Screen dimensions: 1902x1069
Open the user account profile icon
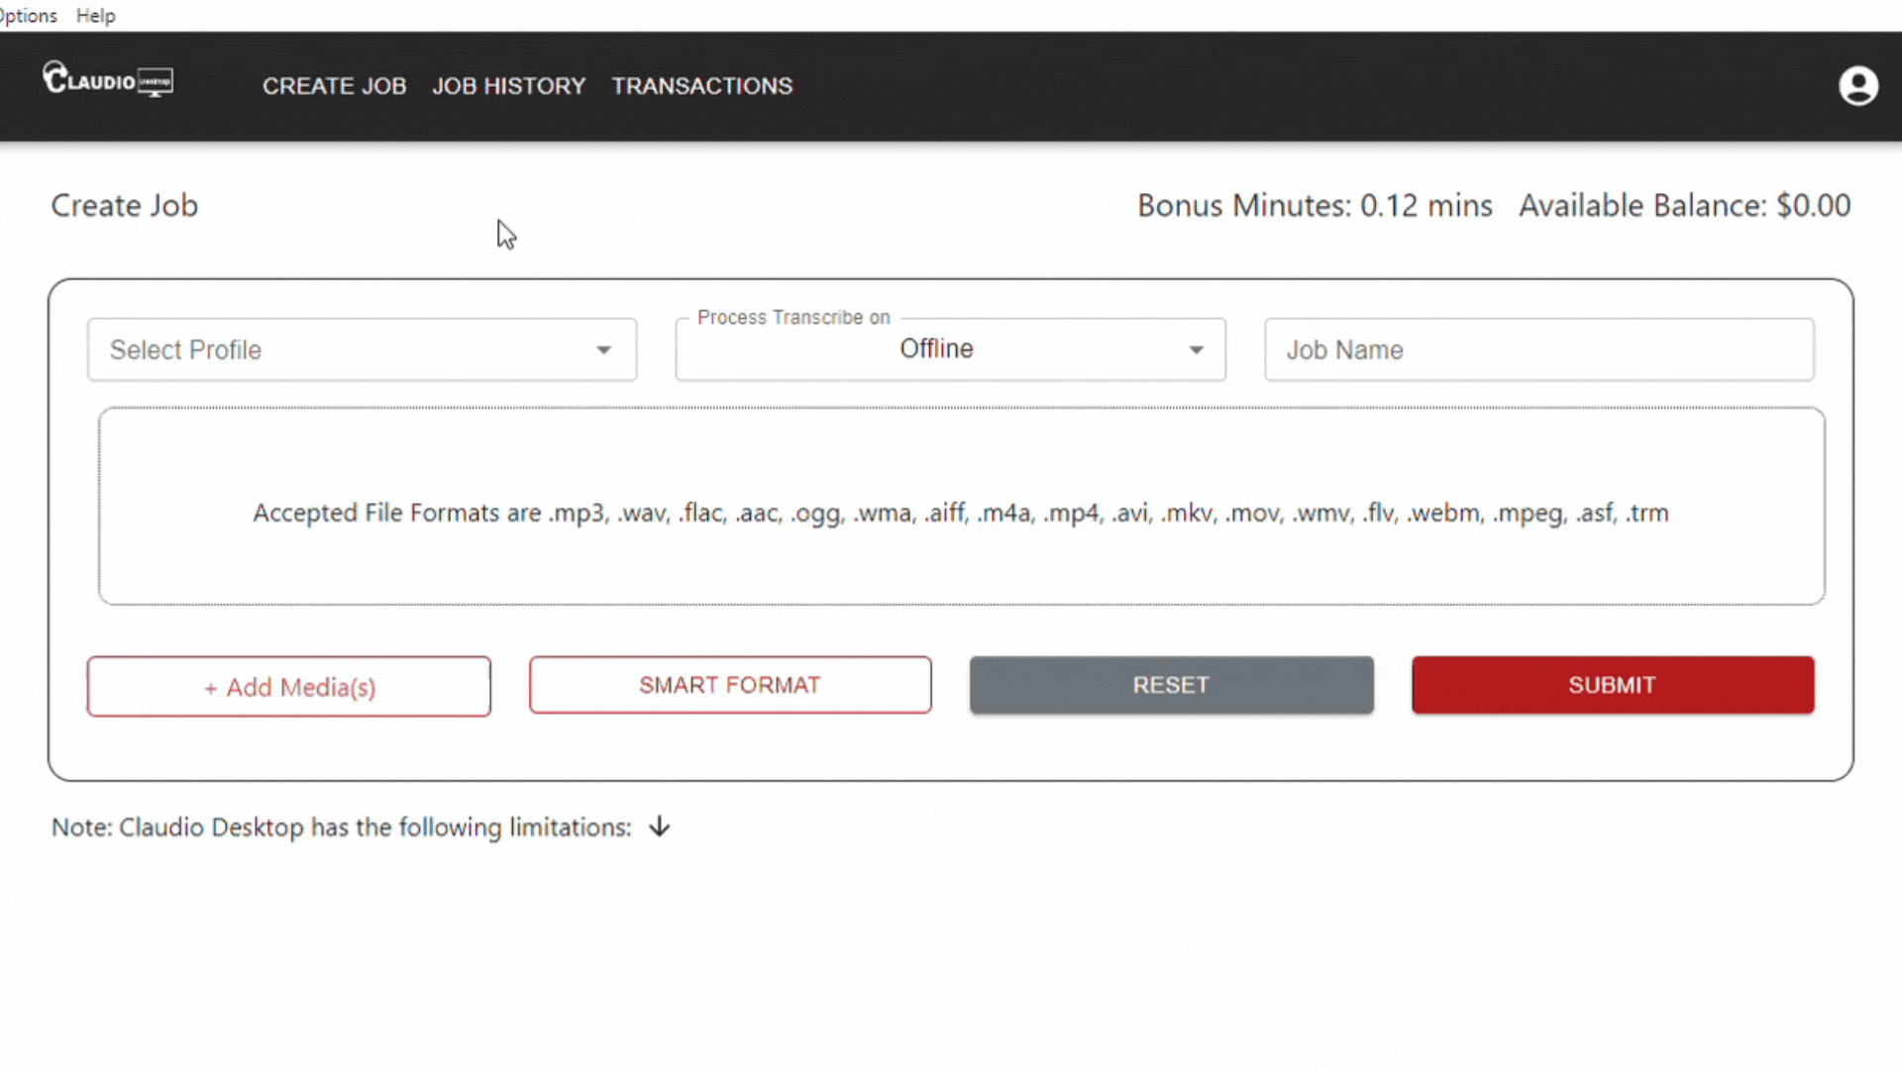pyautogui.click(x=1857, y=86)
